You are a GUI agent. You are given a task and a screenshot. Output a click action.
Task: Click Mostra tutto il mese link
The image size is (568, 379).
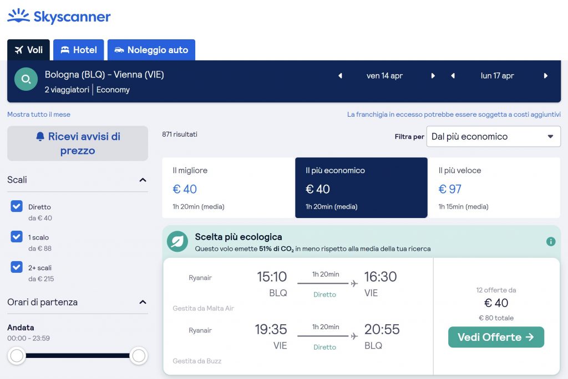click(39, 115)
